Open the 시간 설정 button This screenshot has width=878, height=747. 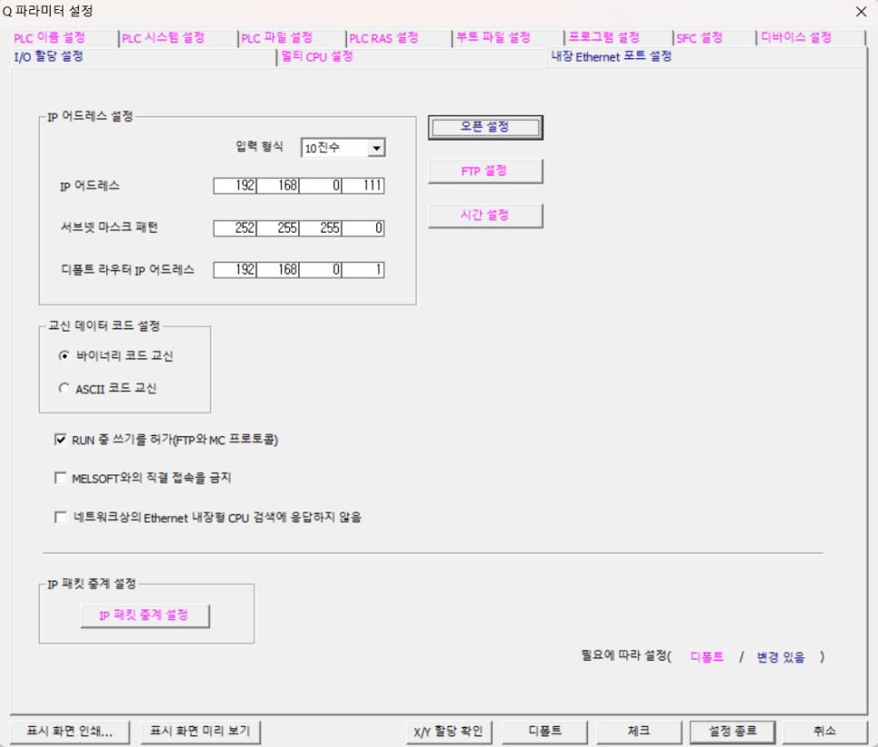point(485,215)
